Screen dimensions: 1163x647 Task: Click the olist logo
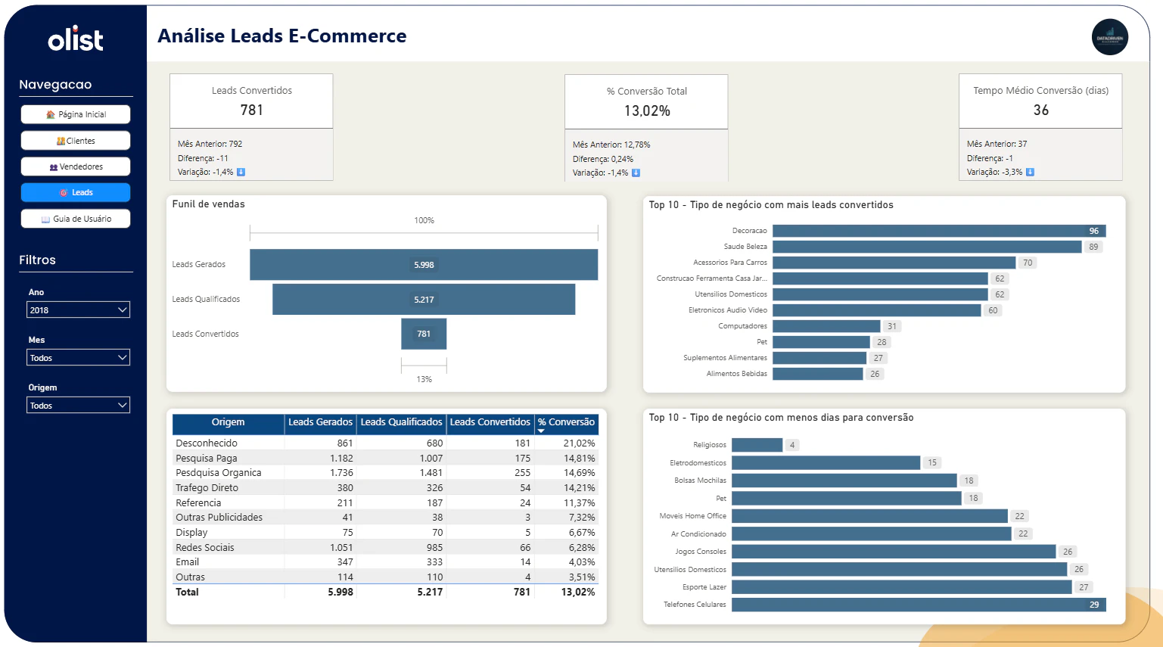pyautogui.click(x=76, y=39)
